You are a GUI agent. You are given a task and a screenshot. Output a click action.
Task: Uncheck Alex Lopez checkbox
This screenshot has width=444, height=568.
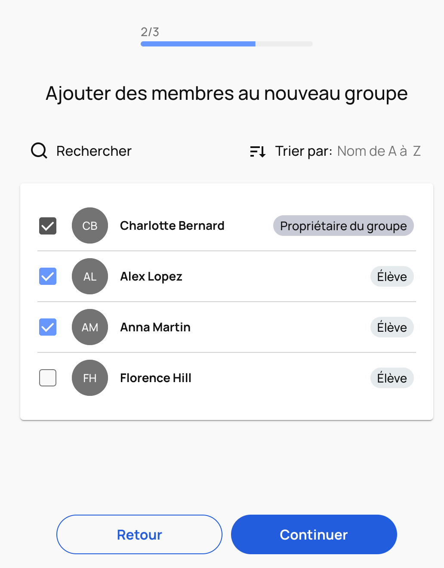48,277
